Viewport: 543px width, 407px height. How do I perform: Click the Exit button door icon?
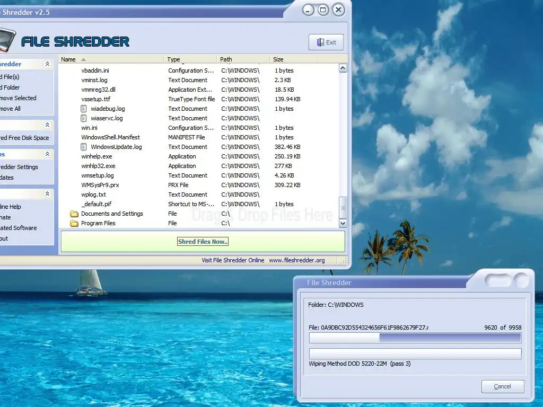coord(320,42)
